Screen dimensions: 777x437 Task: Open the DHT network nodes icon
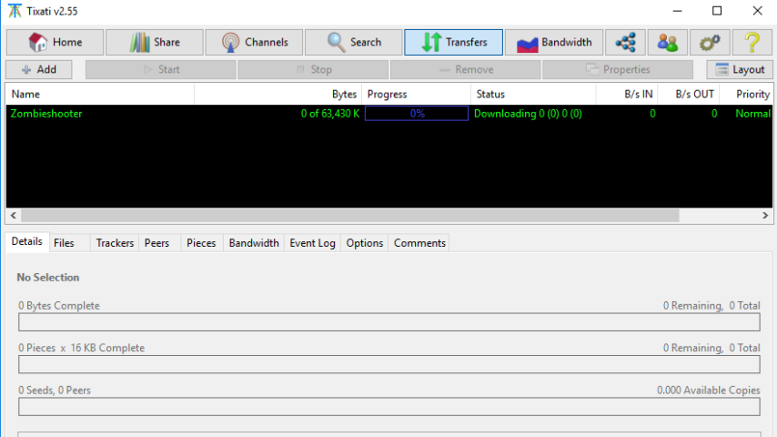pyautogui.click(x=625, y=42)
